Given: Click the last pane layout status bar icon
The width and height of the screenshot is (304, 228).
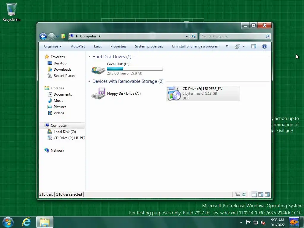Looking at the screenshot, I should tap(267, 194).
